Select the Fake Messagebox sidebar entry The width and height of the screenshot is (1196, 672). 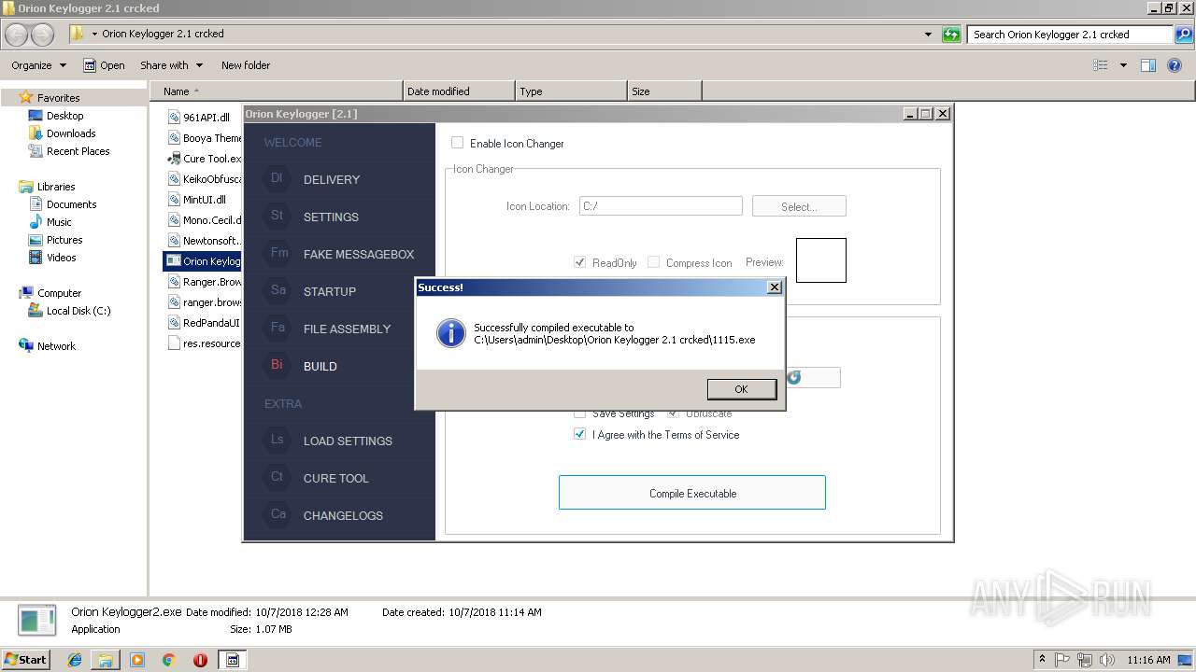click(x=358, y=254)
